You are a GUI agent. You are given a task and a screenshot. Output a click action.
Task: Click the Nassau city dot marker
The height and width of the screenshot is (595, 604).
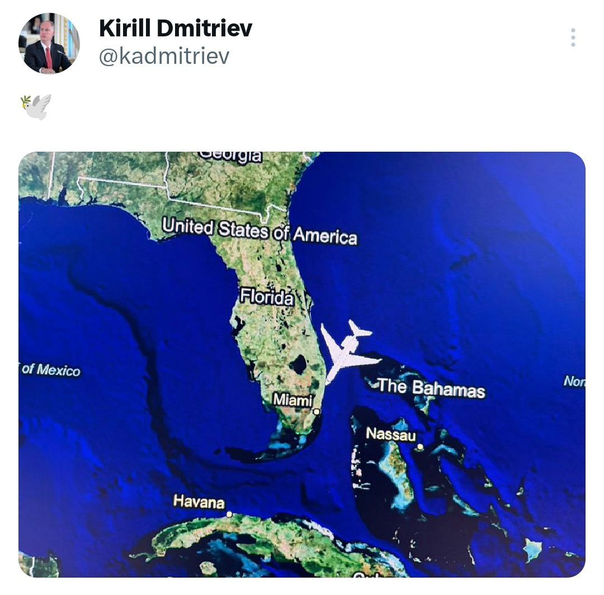(x=420, y=447)
